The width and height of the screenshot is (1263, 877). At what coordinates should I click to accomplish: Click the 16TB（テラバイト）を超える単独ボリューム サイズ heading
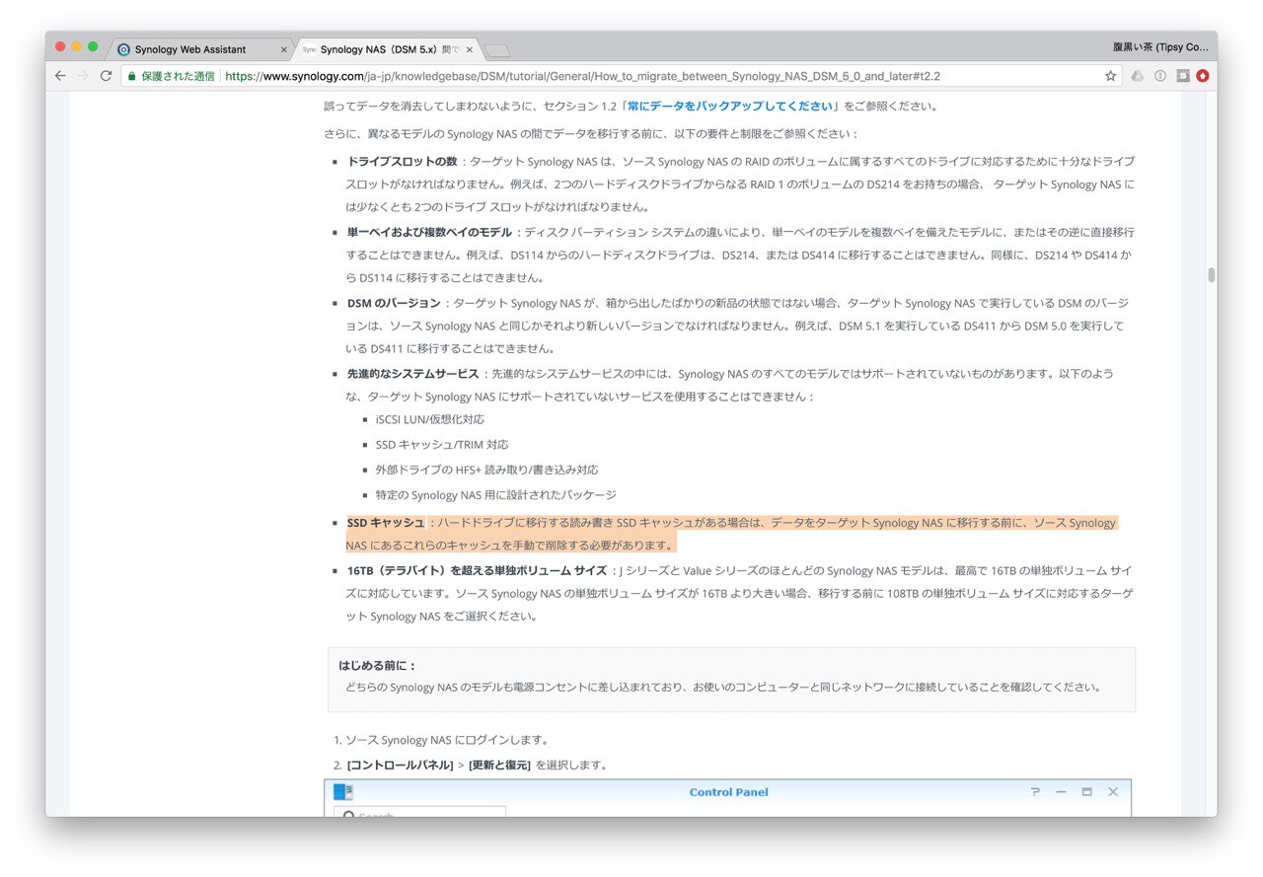[477, 571]
